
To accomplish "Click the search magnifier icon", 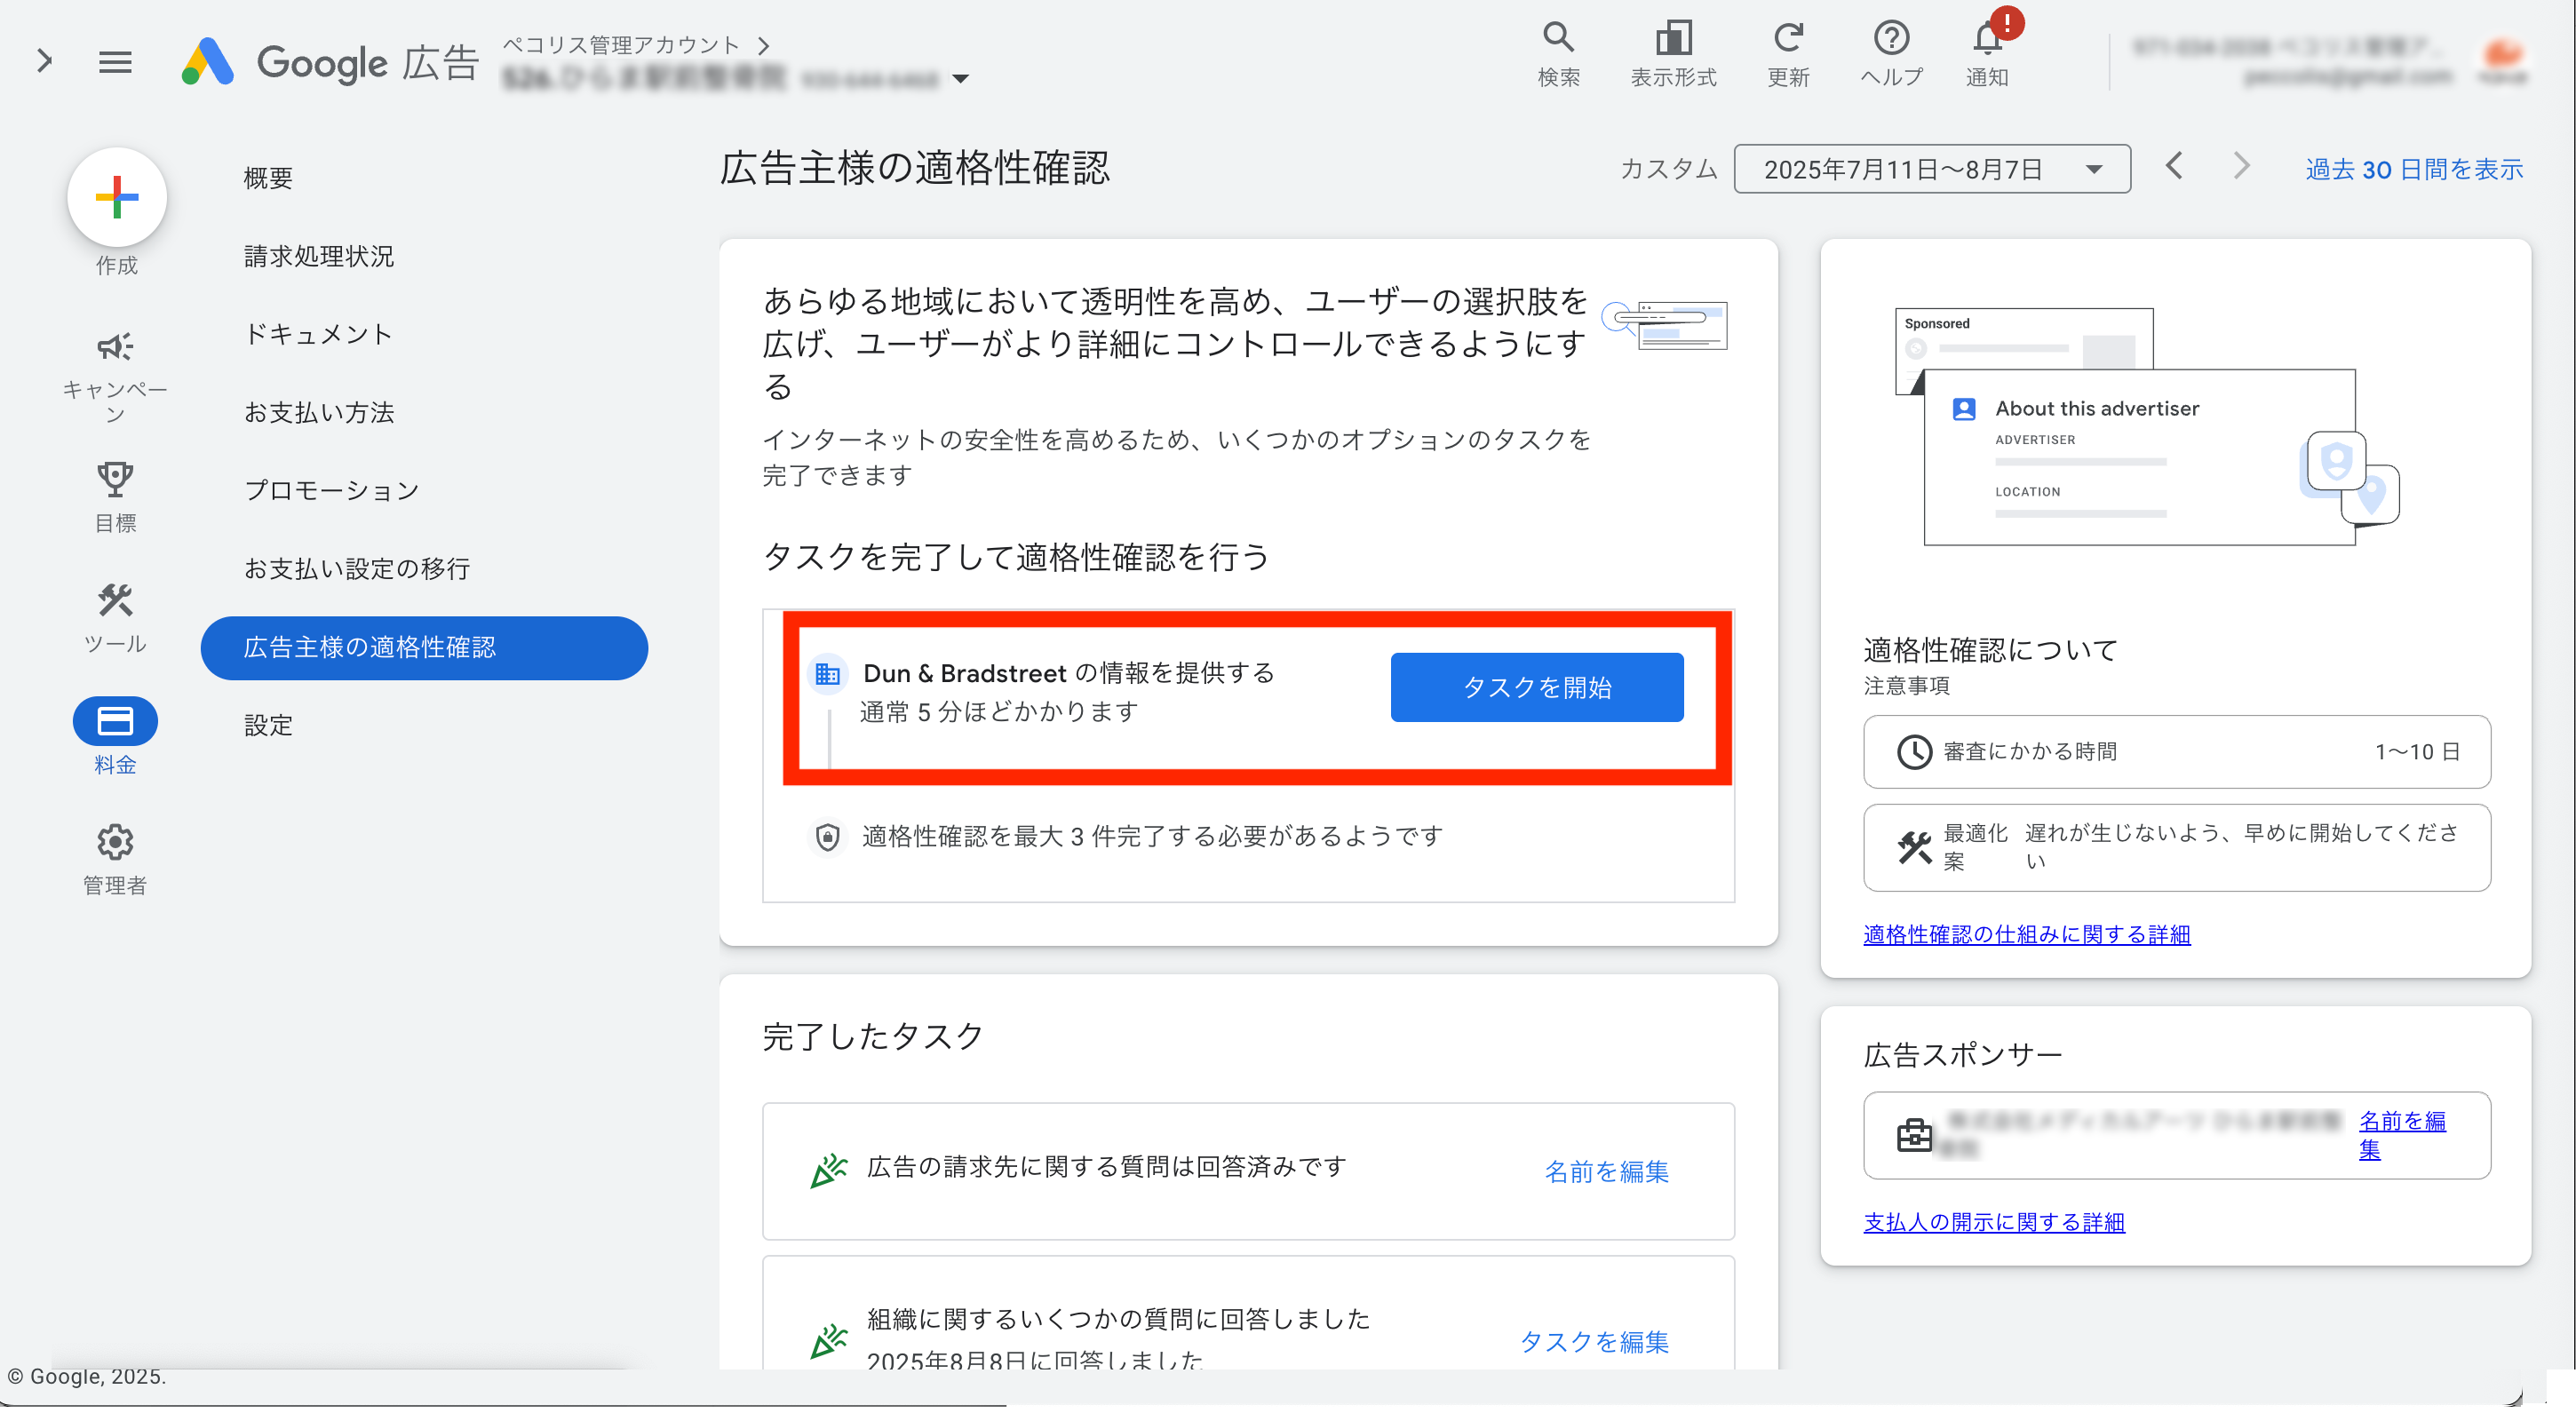I will click(x=1558, y=38).
